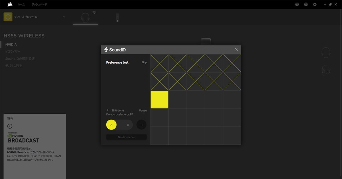Image resolution: width=342 pixels, height=179 pixels.
Task: Proceed with the next arrow button
Action: (x=141, y=124)
